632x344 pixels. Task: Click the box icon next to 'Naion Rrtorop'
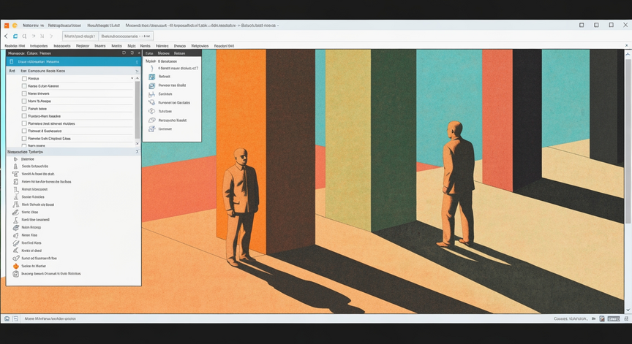click(15, 227)
